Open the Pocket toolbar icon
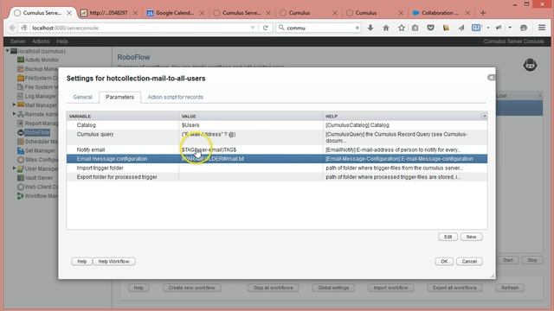The image size is (554, 311). point(430,28)
